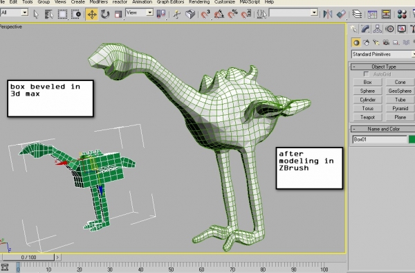Select Space Warps category icon
The width and height of the screenshot is (415, 273).
(406, 42)
